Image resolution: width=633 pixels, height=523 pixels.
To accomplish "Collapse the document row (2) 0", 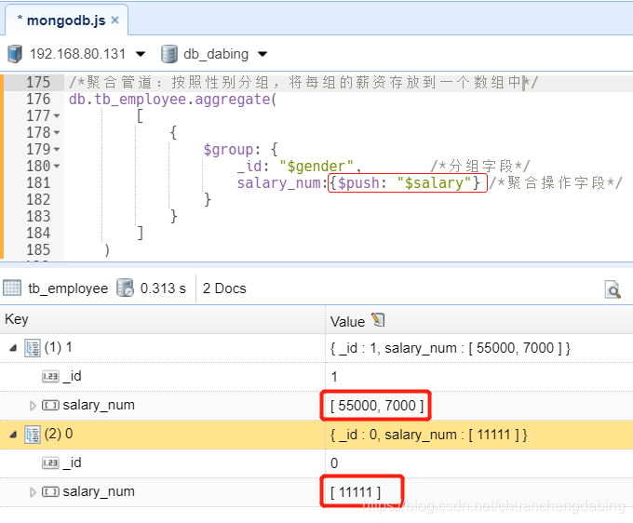I will (x=13, y=435).
